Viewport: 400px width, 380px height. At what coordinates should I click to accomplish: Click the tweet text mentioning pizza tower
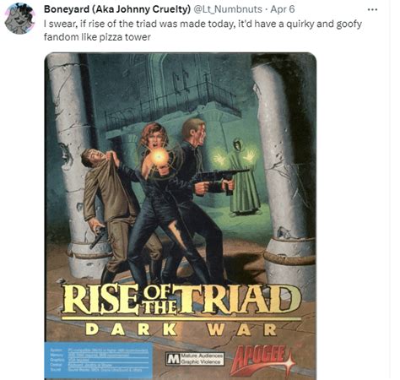[203, 30]
